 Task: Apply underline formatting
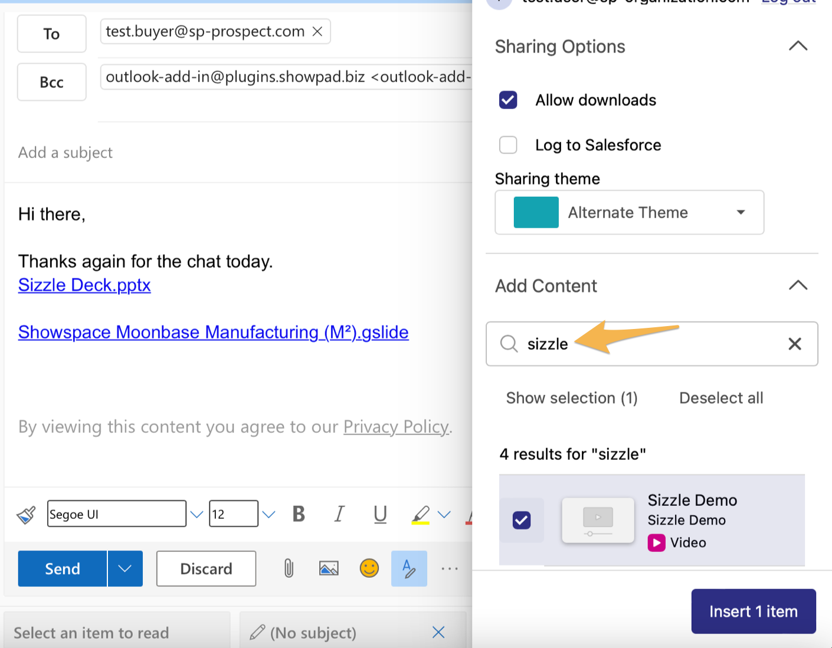click(379, 514)
